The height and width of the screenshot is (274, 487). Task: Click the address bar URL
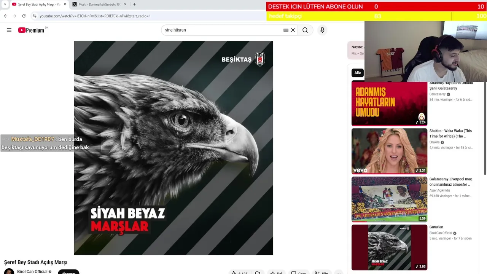(95, 16)
